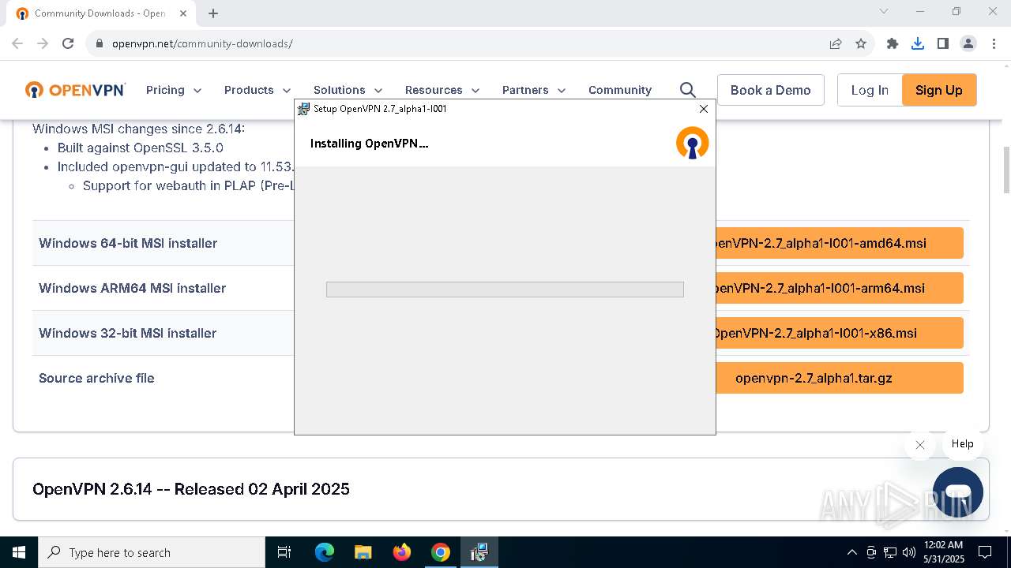Click the OpenVPN logo in site header
This screenshot has height=568, width=1011.
(x=75, y=90)
